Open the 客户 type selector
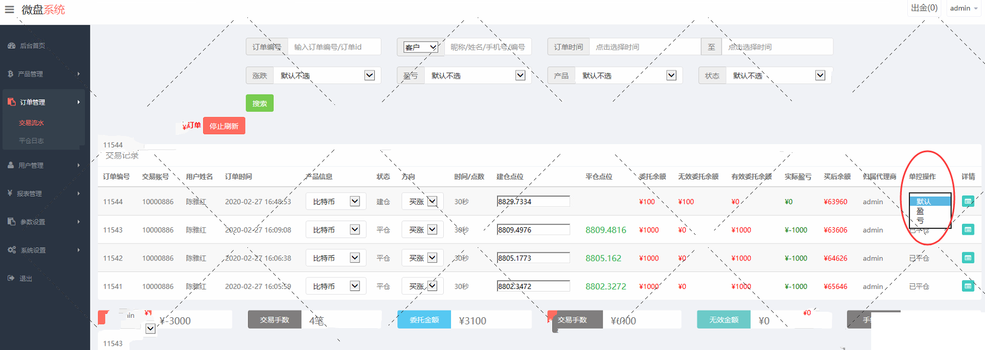 coord(420,47)
